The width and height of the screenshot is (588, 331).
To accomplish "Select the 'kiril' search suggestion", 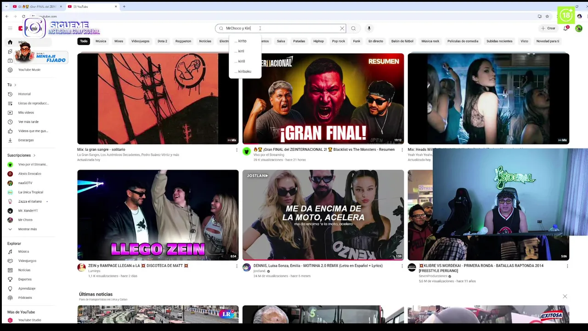I will (245, 51).
